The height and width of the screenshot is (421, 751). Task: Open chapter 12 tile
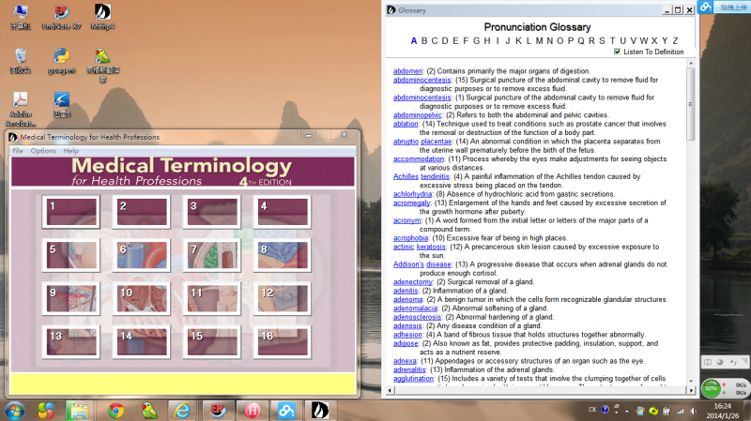pyautogui.click(x=283, y=298)
